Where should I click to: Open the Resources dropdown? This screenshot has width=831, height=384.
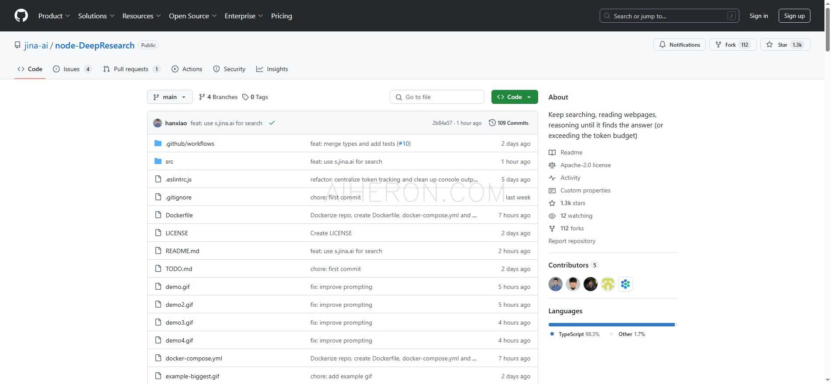(141, 16)
